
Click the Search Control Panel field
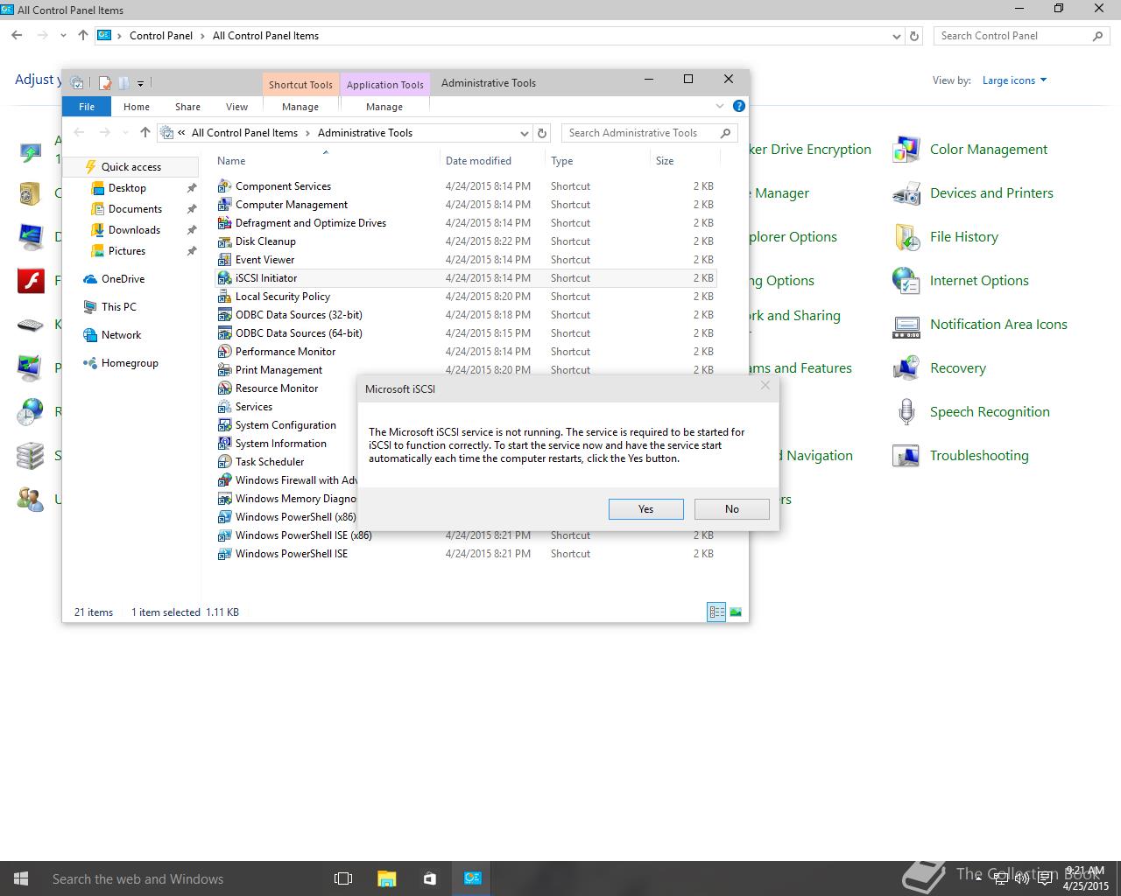(1020, 36)
